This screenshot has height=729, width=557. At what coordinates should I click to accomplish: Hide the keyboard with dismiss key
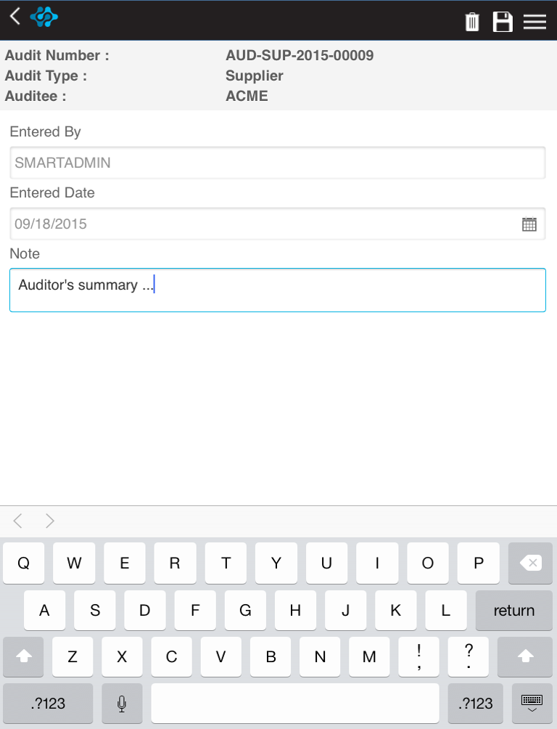[532, 704]
